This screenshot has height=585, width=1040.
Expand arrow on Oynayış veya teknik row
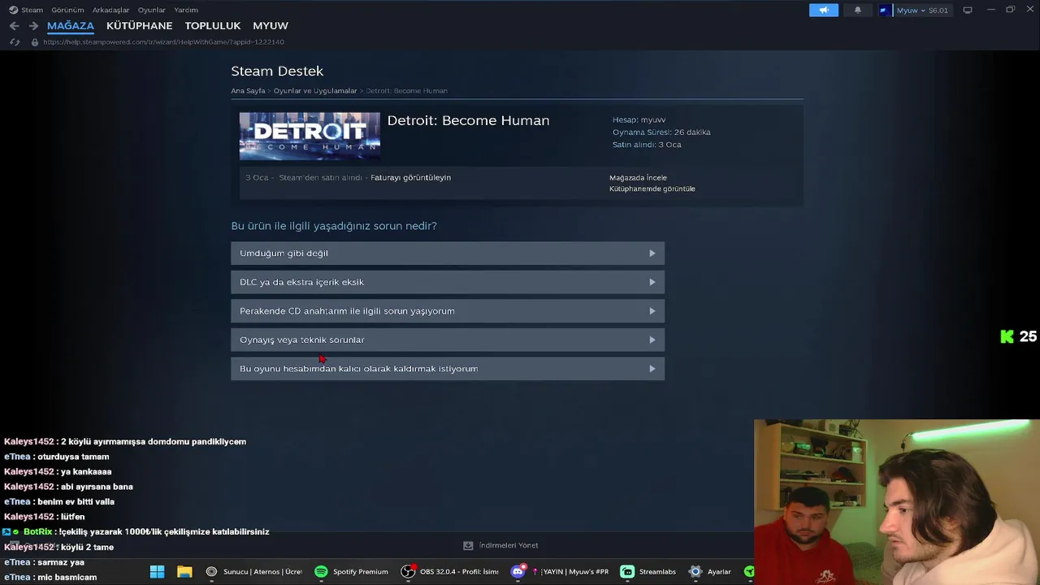[652, 340]
